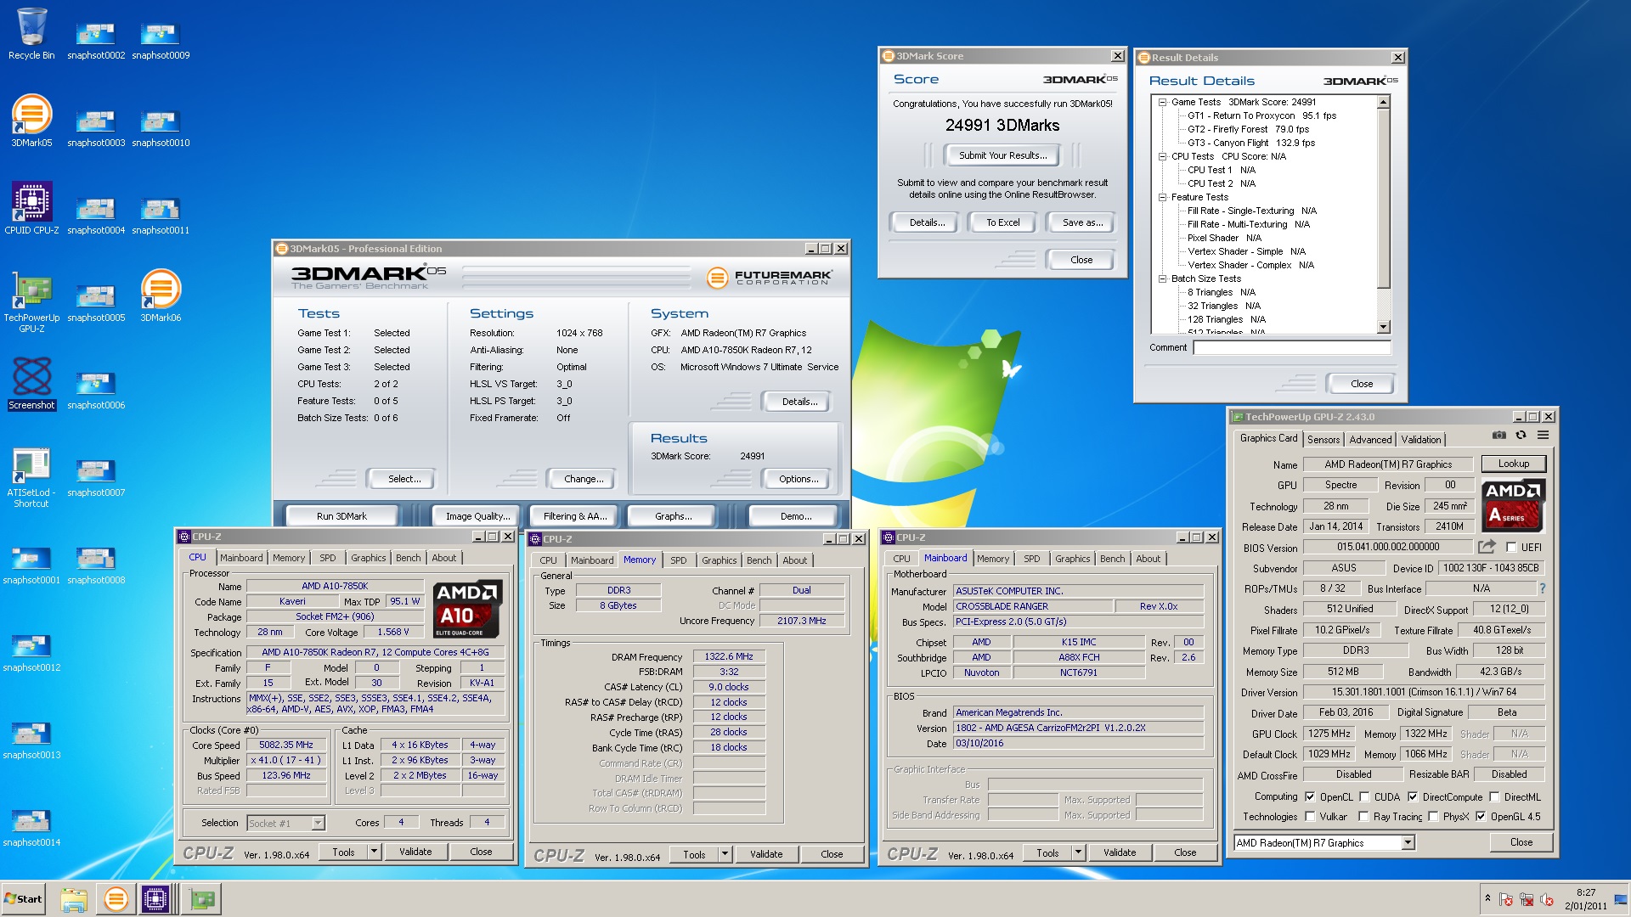Open snapshot0002 image file on desktop

pos(96,41)
